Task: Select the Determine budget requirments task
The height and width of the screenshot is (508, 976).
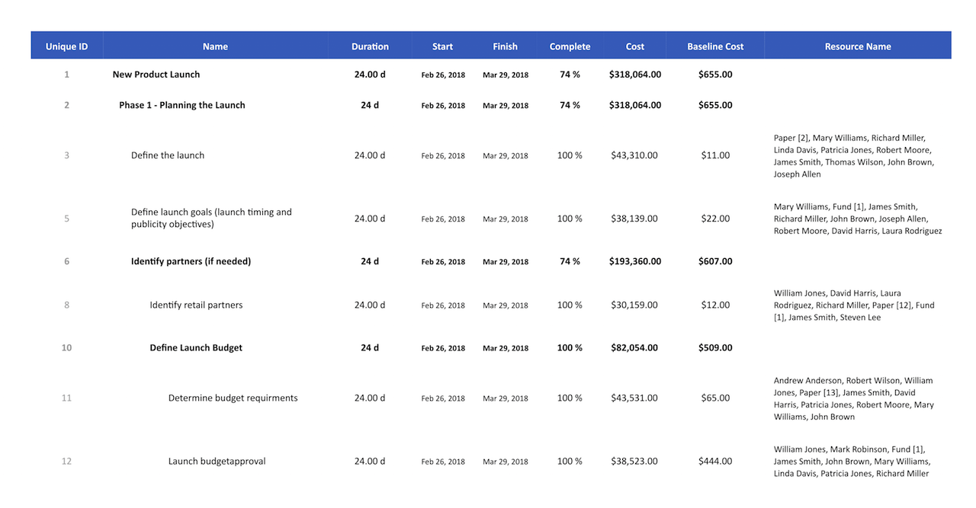Action: click(x=233, y=398)
